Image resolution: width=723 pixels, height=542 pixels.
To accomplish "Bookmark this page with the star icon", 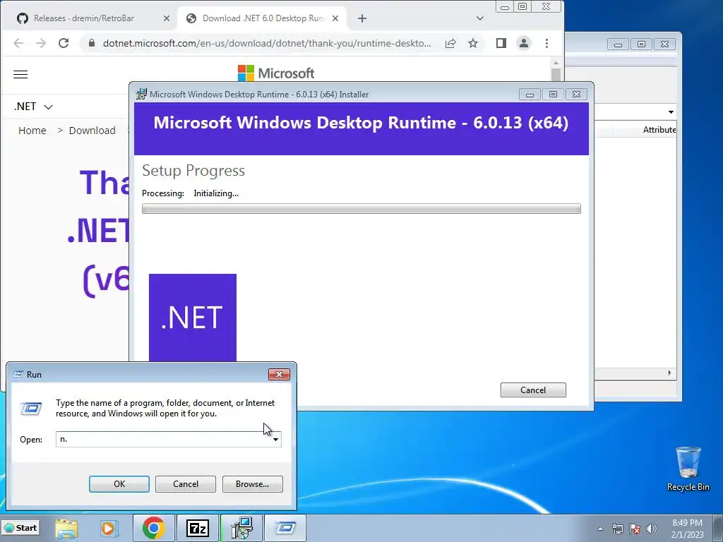I will click(x=473, y=43).
